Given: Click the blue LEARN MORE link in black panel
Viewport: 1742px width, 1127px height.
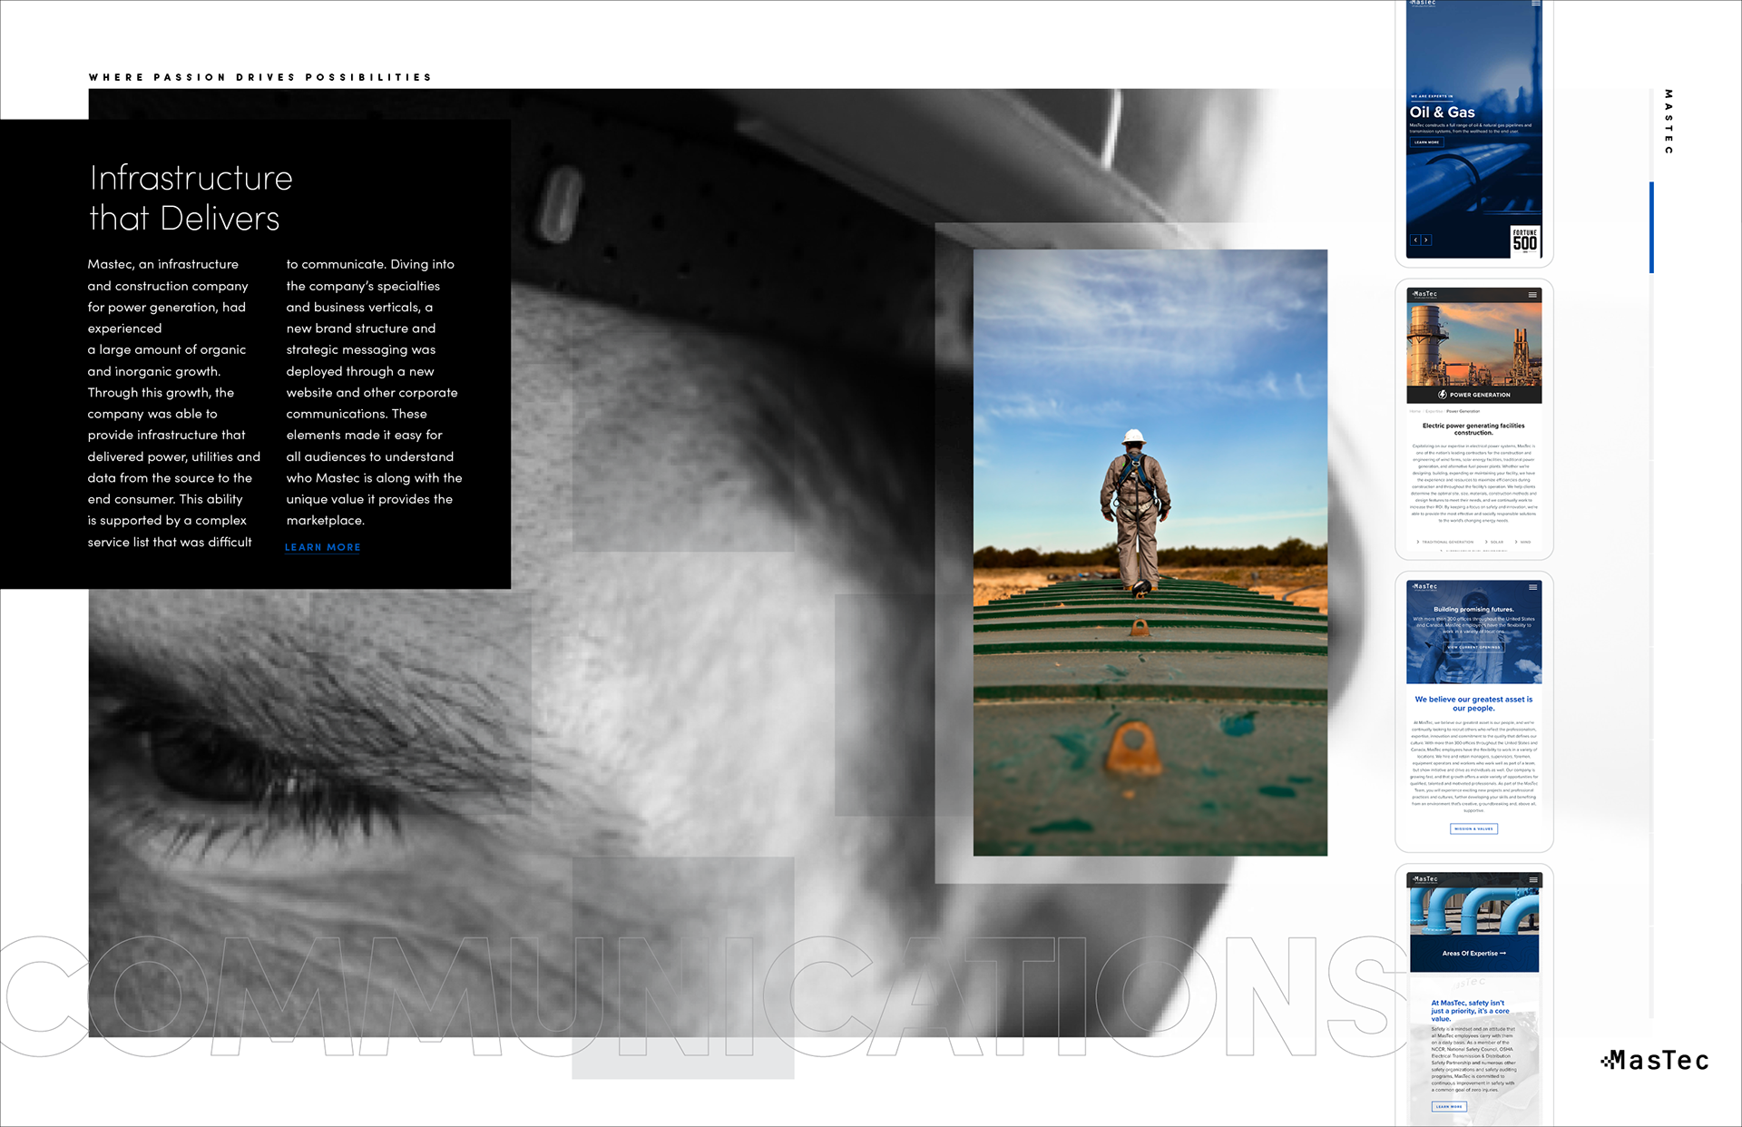Looking at the screenshot, I should [x=322, y=547].
